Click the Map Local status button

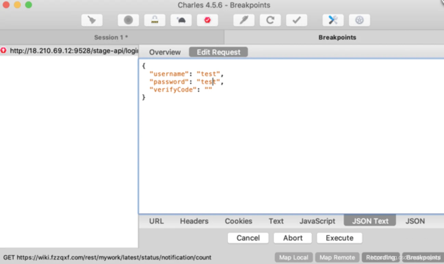pos(294,258)
